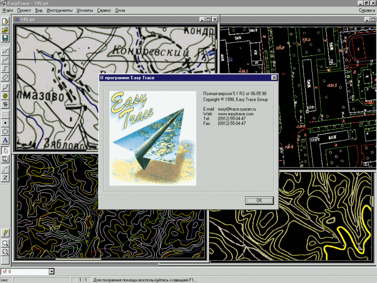Screen dimensions: 377x283
Task: Select the rotated rectangle tool
Action: click(5, 78)
